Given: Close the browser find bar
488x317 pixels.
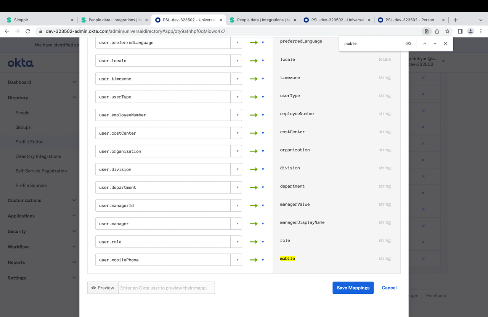Looking at the screenshot, I should [x=445, y=43].
